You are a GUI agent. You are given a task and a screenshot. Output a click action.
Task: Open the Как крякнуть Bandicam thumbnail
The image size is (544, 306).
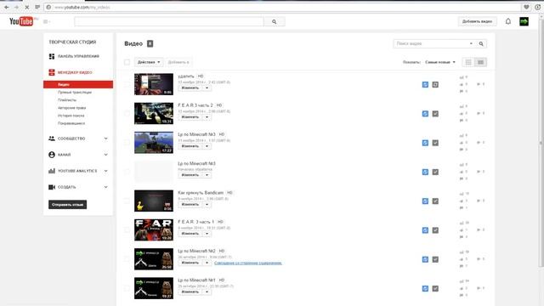[x=154, y=201]
